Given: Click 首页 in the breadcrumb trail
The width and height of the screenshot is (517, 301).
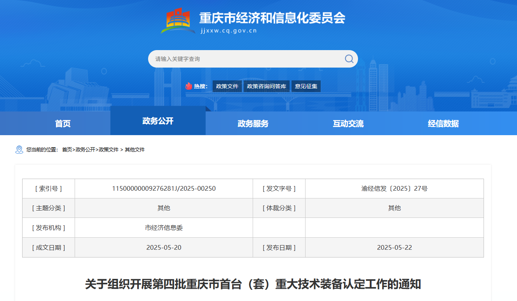Looking at the screenshot, I should 67,150.
